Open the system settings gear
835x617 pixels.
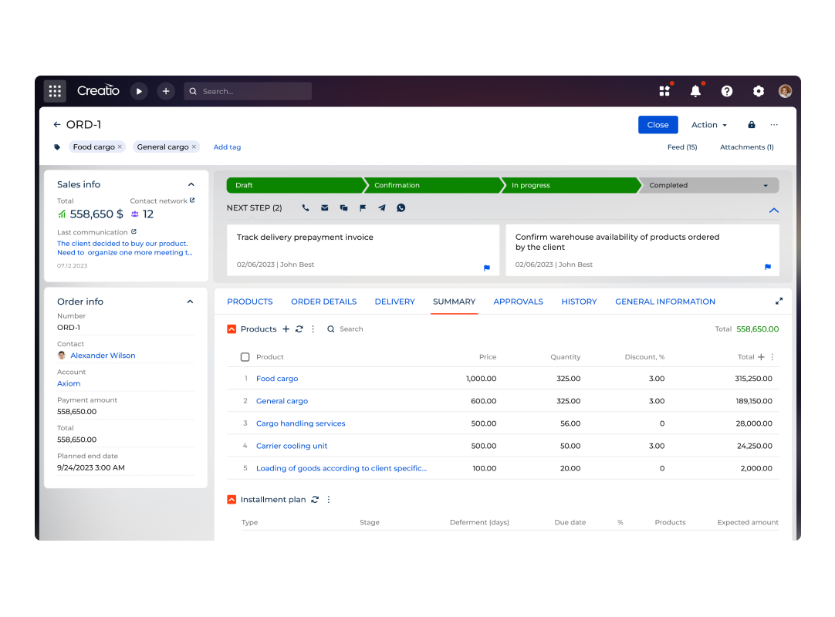point(758,91)
